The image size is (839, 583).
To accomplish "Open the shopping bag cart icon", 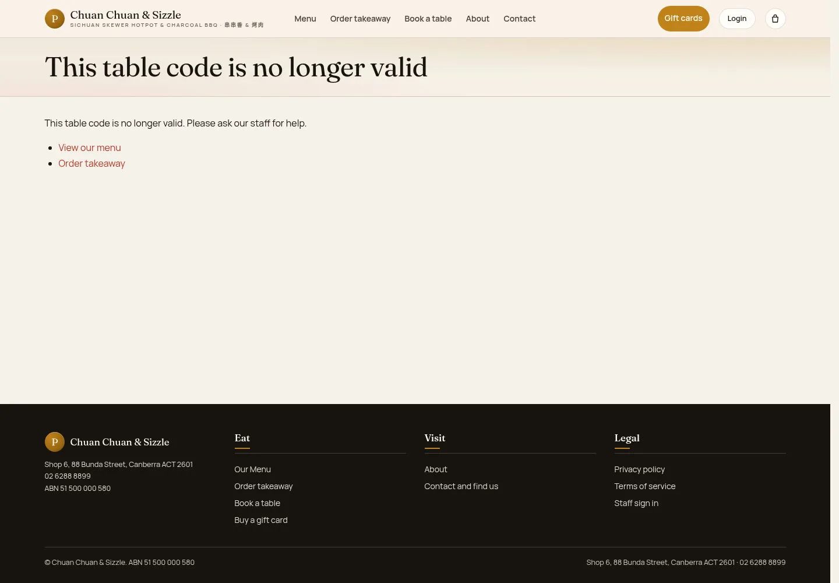I will pos(775,19).
